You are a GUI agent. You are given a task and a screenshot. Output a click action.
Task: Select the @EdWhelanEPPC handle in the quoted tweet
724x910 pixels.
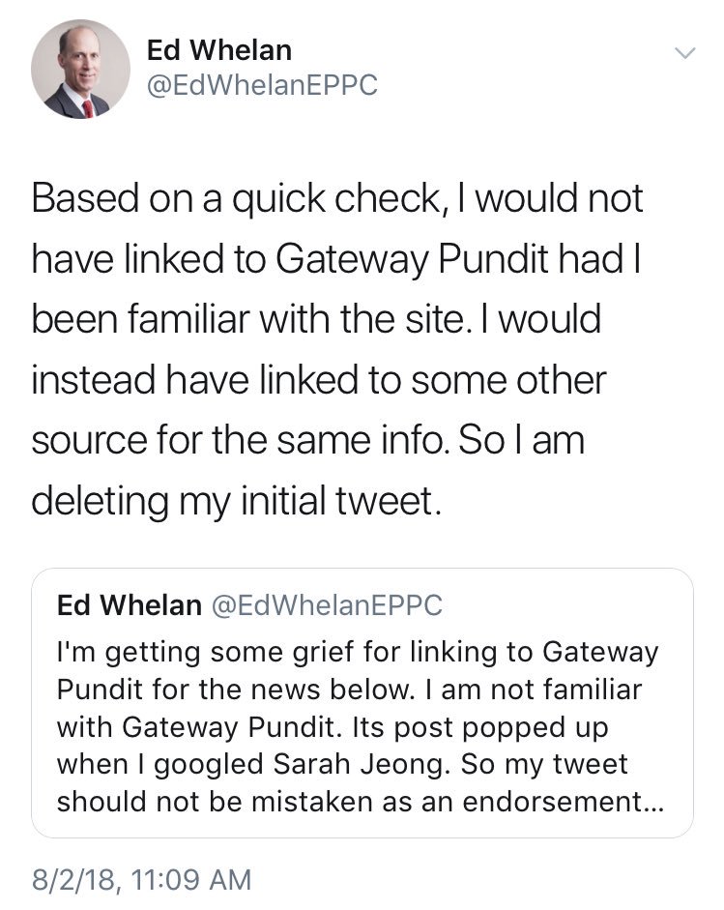tap(326, 605)
